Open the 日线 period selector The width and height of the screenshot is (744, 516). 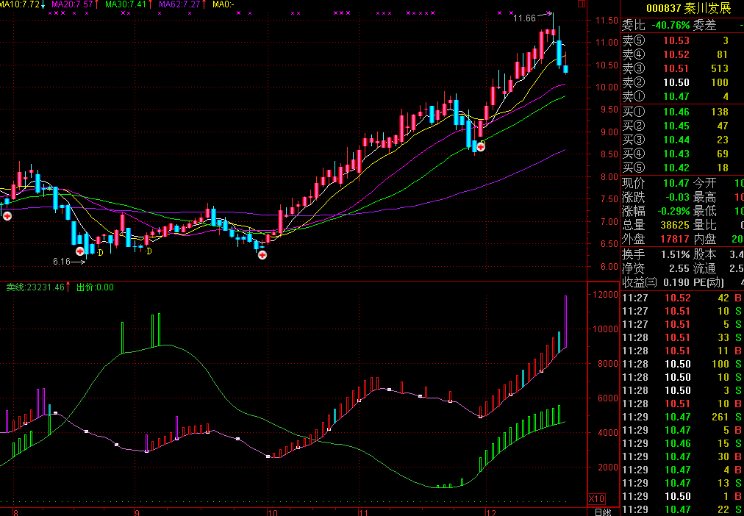[602, 512]
